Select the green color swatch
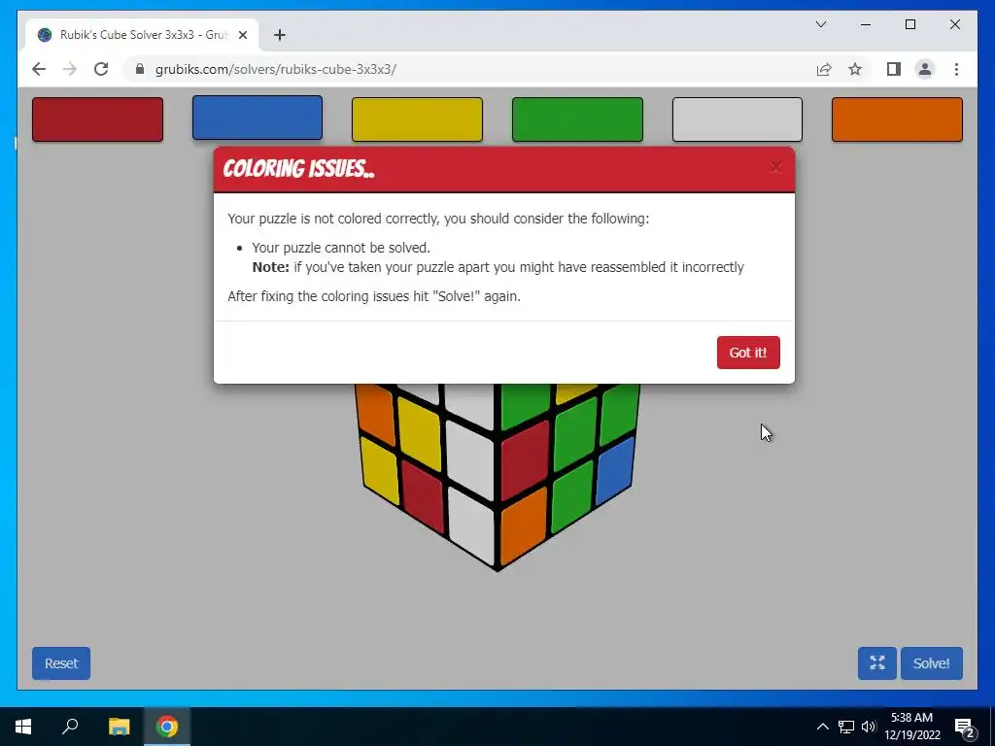Screen dimensions: 995x746 [577, 119]
